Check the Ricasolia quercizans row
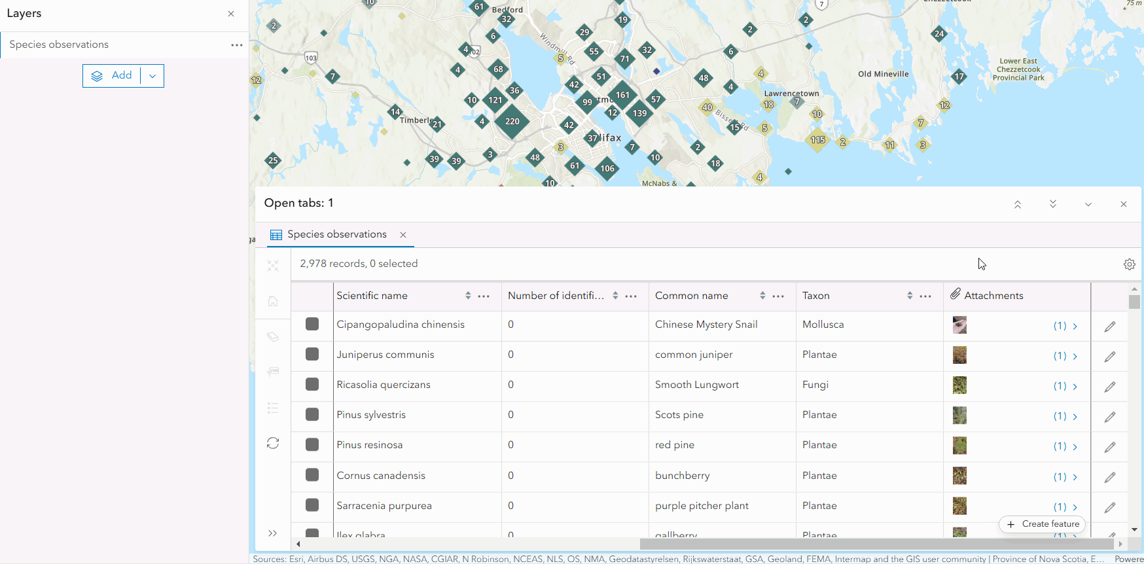This screenshot has width=1144, height=564. [x=312, y=385]
